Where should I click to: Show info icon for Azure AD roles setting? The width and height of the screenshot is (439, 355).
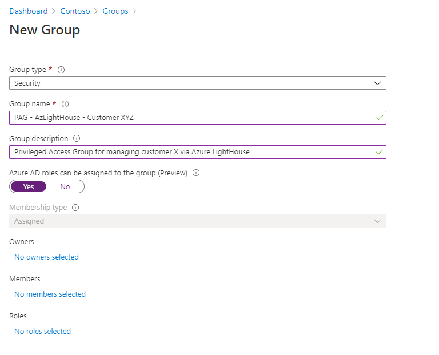coord(196,173)
